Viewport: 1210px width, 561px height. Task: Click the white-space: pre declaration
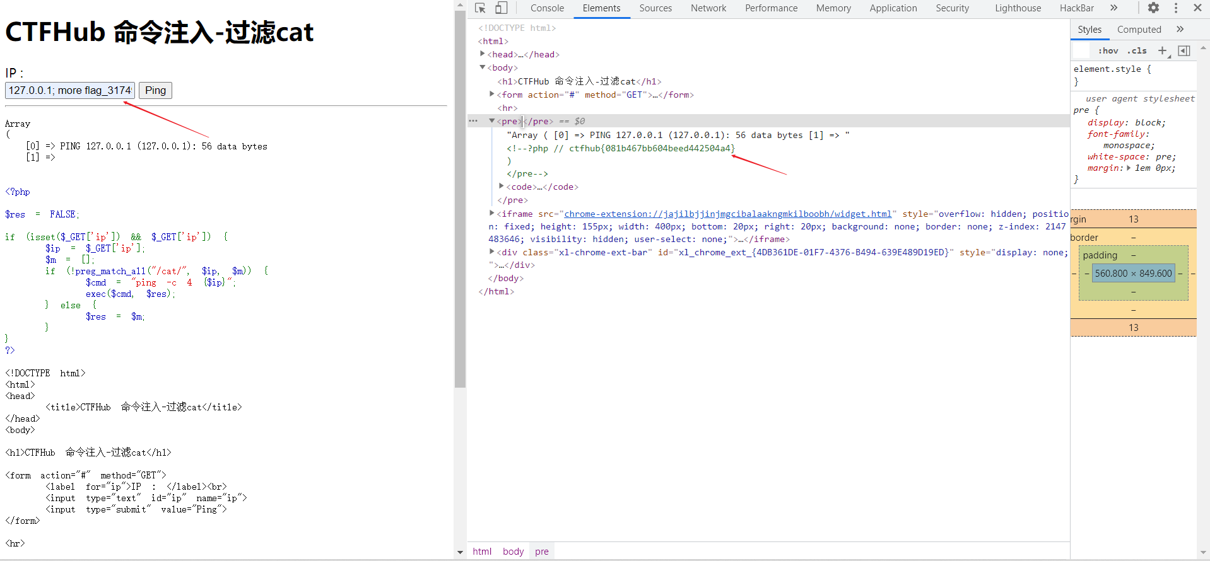(1132, 156)
